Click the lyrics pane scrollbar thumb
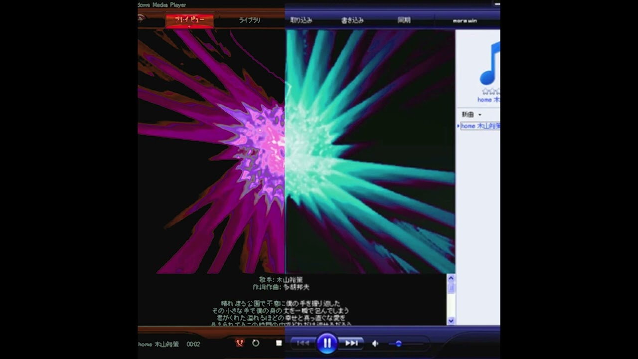 tap(451, 288)
